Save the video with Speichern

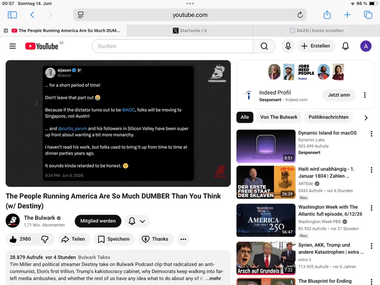pyautogui.click(x=114, y=239)
